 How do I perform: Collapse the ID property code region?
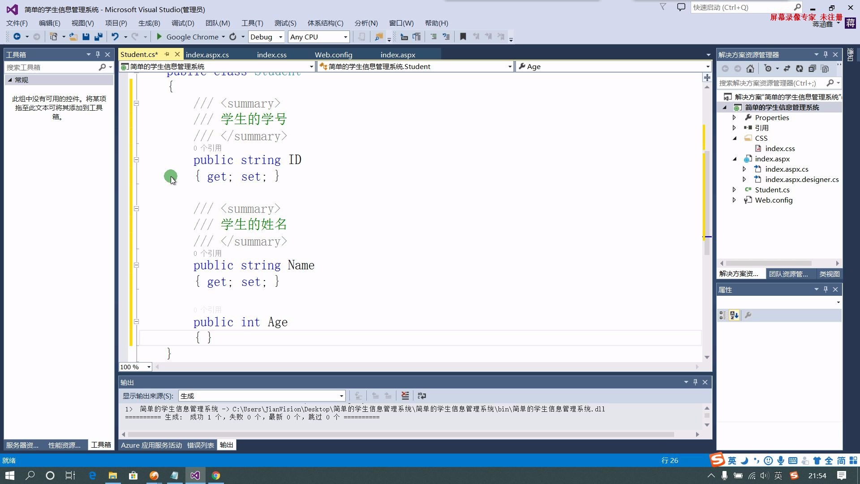coord(136,160)
